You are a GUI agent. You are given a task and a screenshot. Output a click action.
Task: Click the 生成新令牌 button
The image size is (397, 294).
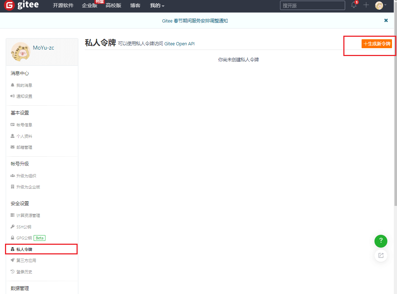(377, 44)
